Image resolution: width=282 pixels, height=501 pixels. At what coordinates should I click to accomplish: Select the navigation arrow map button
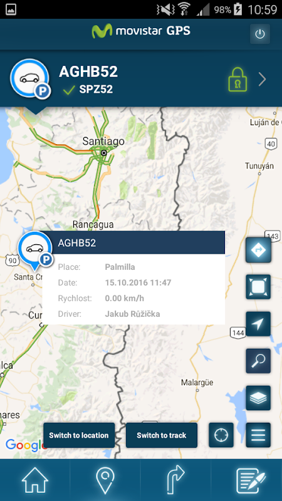pos(258,324)
